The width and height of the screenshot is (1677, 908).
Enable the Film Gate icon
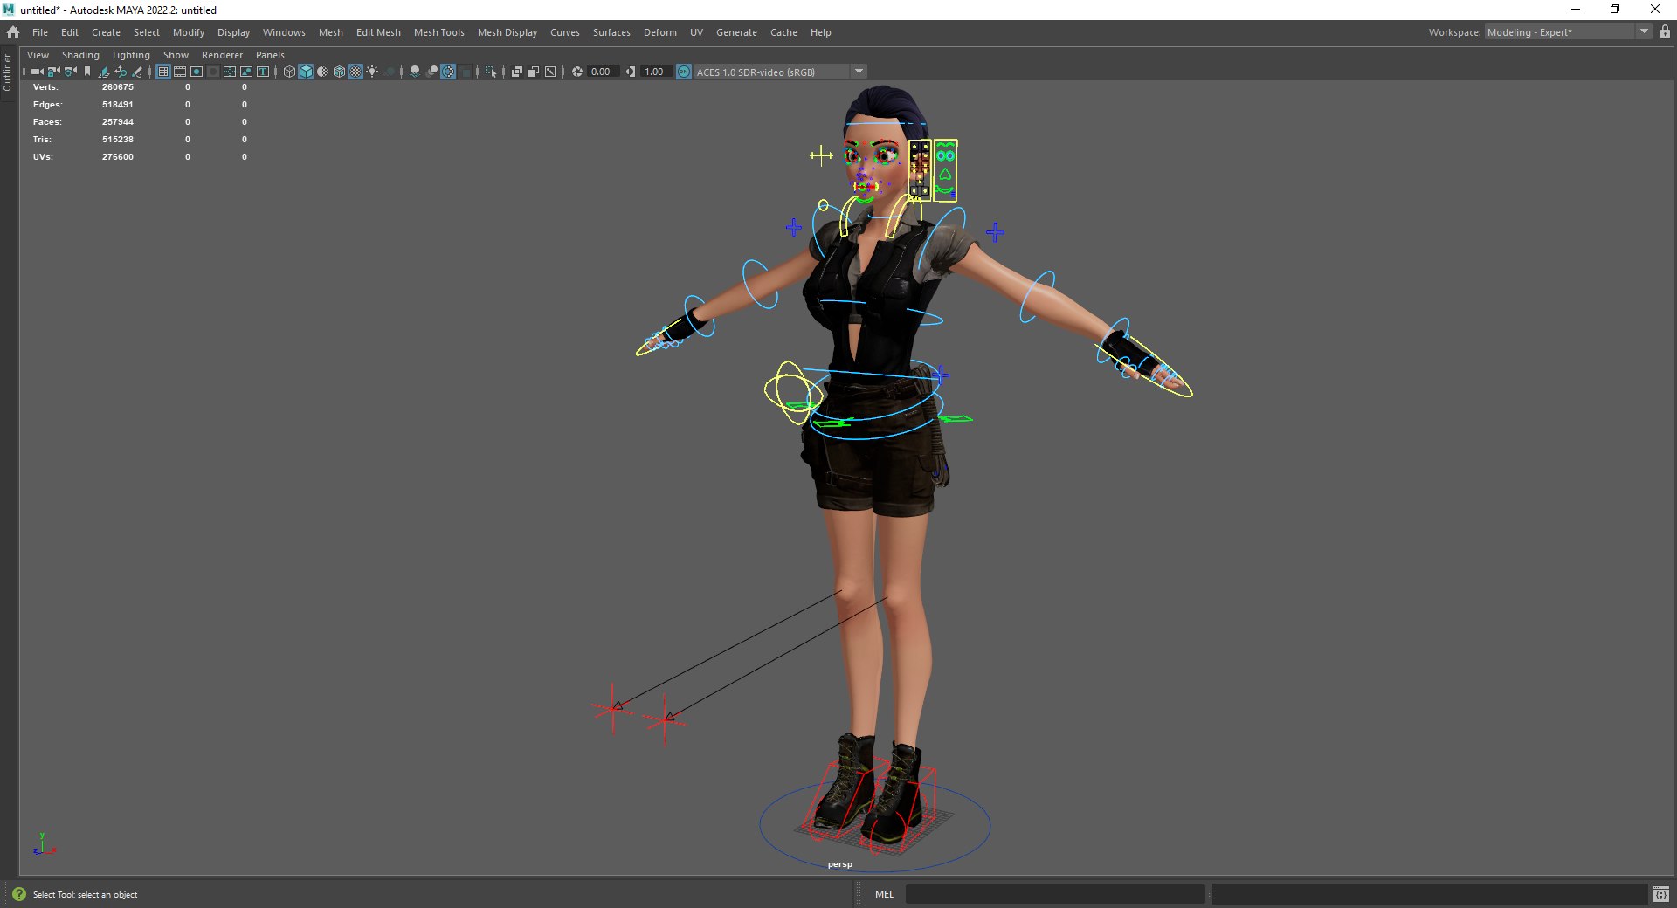[x=180, y=72]
